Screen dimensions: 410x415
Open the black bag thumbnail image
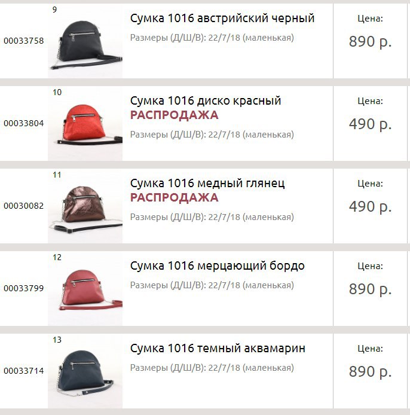85,41
